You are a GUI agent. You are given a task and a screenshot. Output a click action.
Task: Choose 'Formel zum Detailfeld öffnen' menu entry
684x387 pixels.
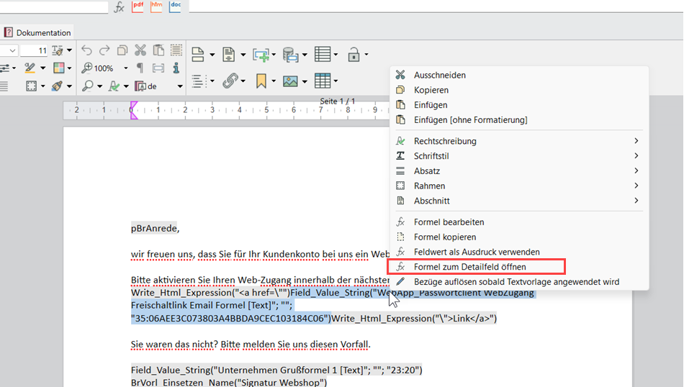[x=469, y=267]
